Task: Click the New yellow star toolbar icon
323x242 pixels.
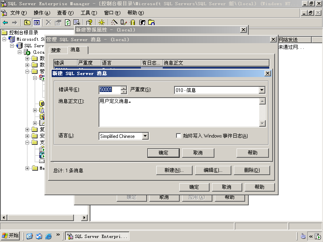Action: (101, 23)
